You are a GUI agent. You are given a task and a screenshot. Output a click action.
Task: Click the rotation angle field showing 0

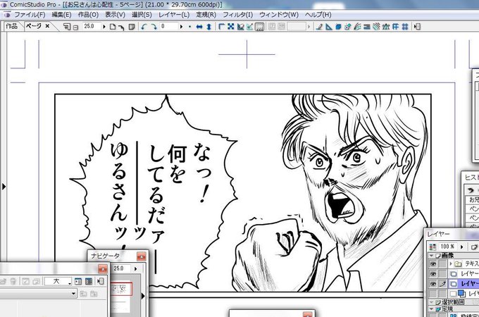click(168, 27)
